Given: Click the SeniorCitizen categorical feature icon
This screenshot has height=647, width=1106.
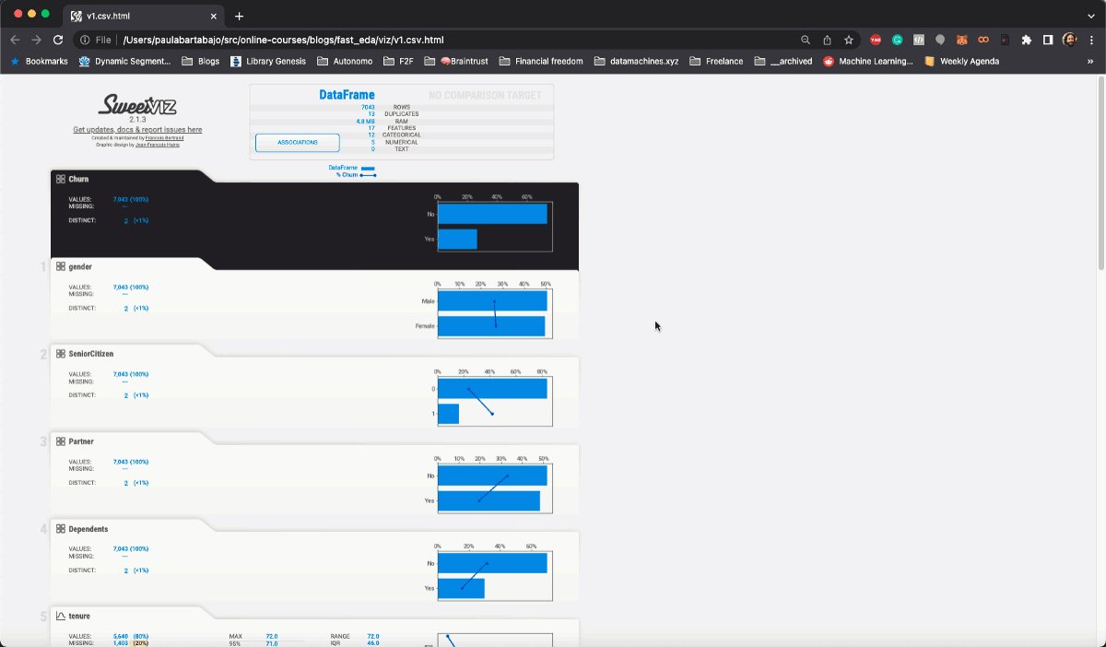Looking at the screenshot, I should coord(61,354).
